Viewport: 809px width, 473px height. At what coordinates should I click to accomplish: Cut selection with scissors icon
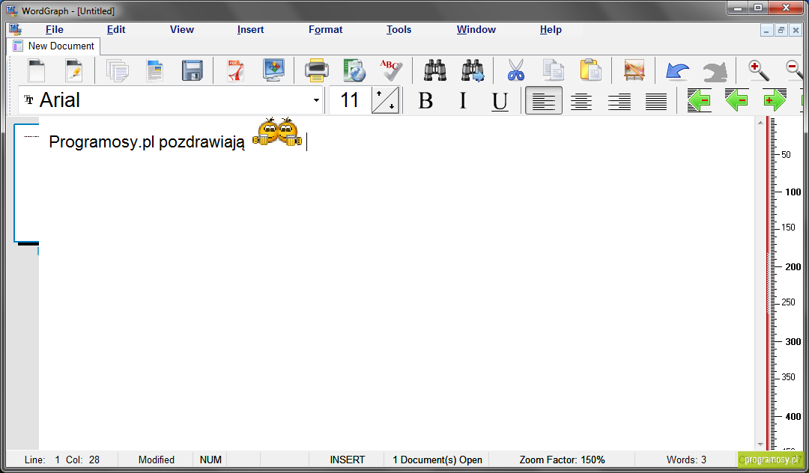[515, 70]
